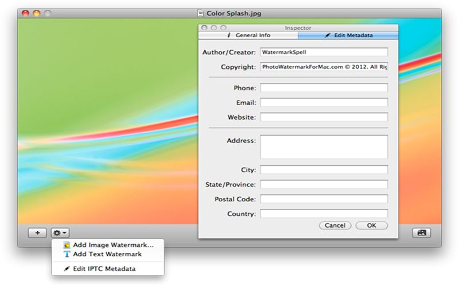Select the City input field
459x286 pixels.
324,169
